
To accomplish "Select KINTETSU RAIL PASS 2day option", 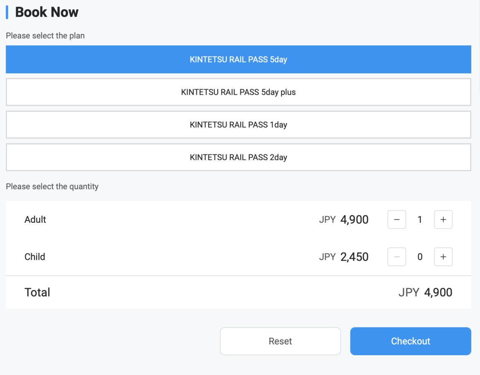I will pyautogui.click(x=238, y=157).
